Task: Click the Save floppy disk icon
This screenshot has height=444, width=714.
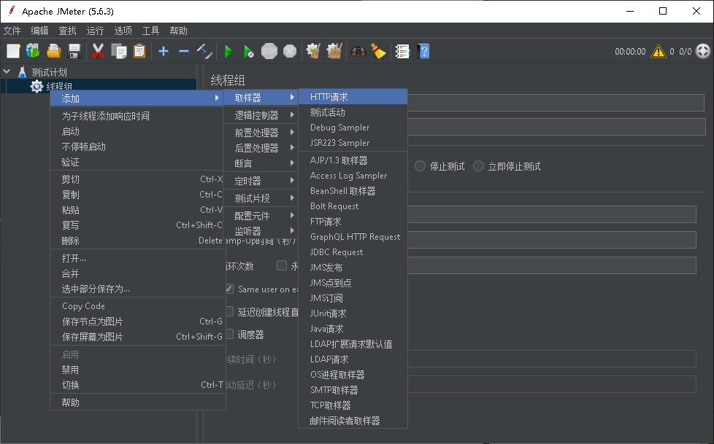Action: pyautogui.click(x=74, y=51)
